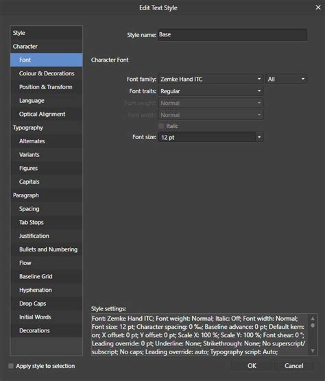The image size is (325, 381).
Task: Open the Font traits dropdown
Action: [x=210, y=91]
